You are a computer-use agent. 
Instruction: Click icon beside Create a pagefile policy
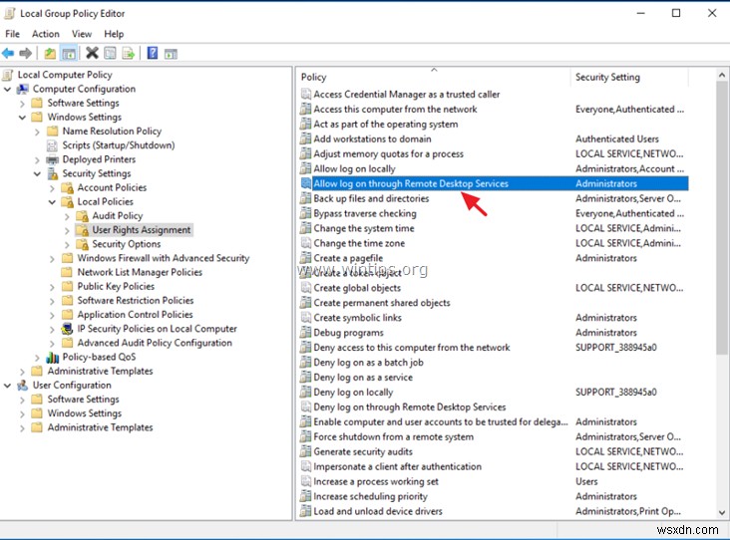306,258
